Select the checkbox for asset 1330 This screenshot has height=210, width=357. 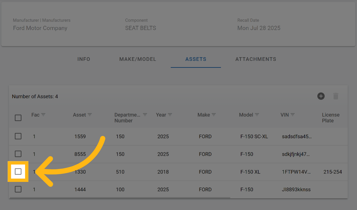(18, 172)
